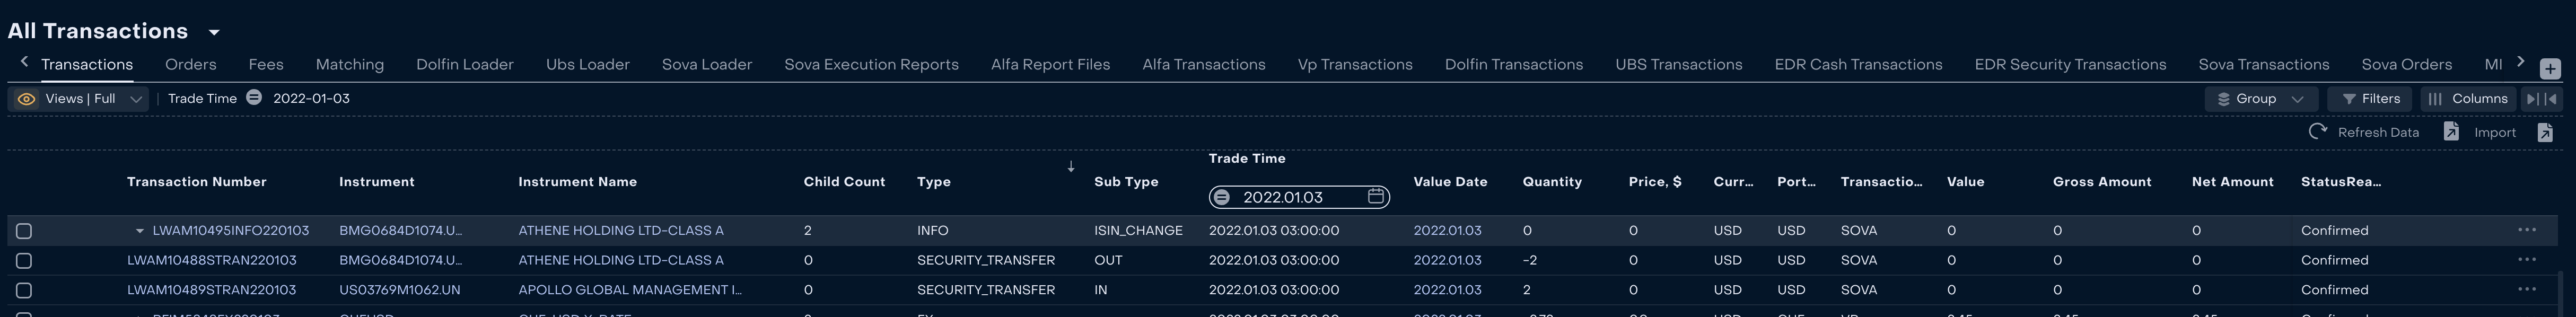This screenshot has height=317, width=2576.
Task: Switch to the Matching tab
Action: pos(350,64)
